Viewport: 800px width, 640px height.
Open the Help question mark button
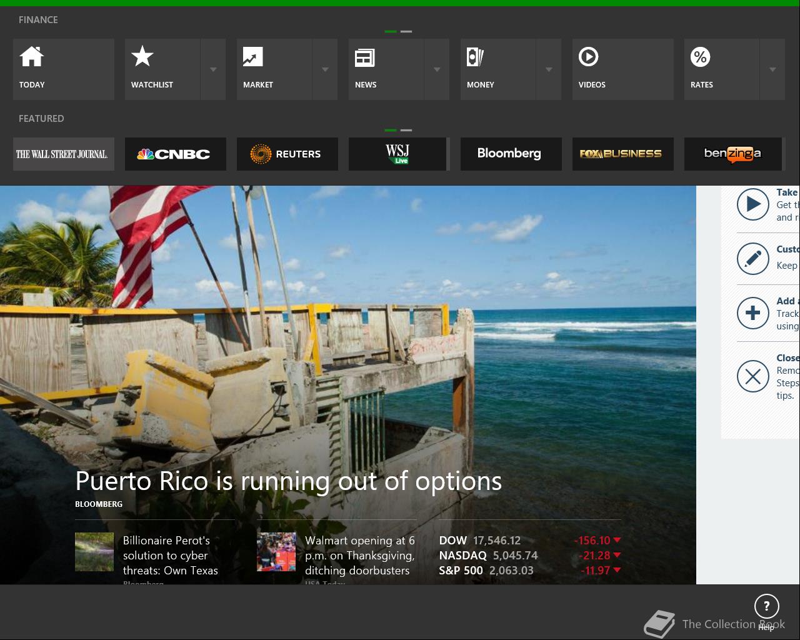coord(767,606)
